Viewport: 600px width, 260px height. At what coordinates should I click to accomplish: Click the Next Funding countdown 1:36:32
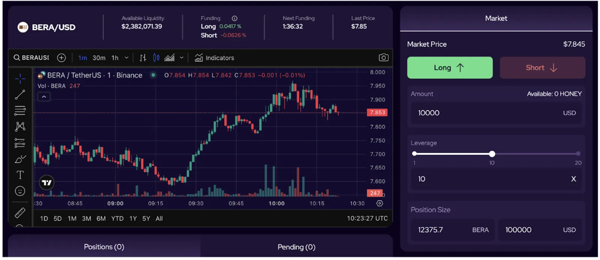coord(293,27)
